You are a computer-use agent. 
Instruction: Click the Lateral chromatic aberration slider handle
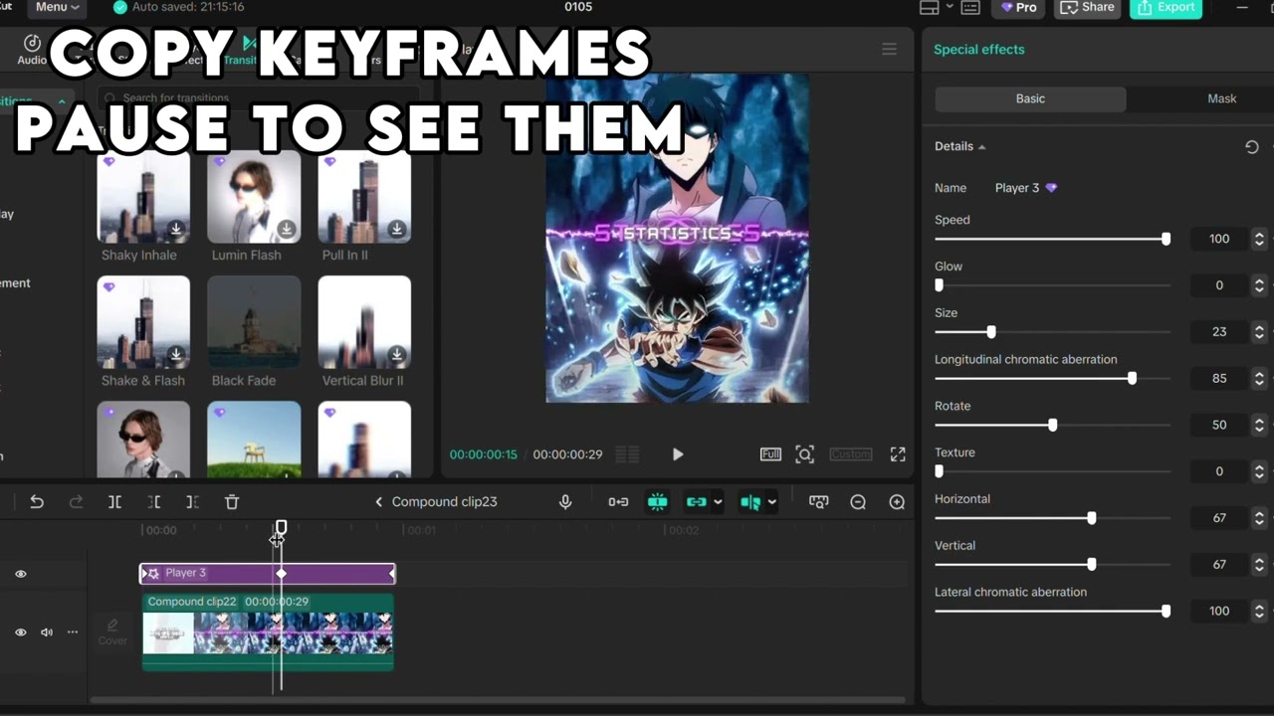pos(1166,612)
